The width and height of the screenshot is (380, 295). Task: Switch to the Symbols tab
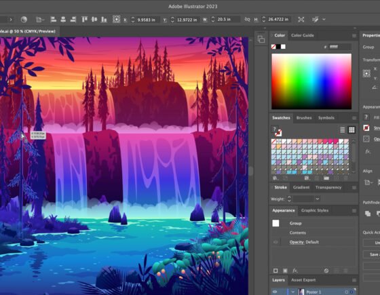326,118
